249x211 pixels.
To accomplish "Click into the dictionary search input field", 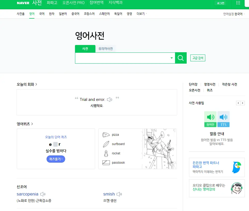I will tap(122, 58).
